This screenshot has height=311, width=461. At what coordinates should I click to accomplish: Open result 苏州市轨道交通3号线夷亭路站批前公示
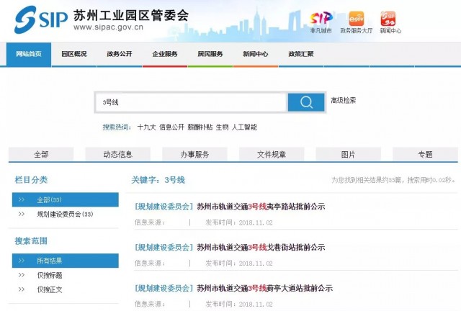[x=261, y=207]
